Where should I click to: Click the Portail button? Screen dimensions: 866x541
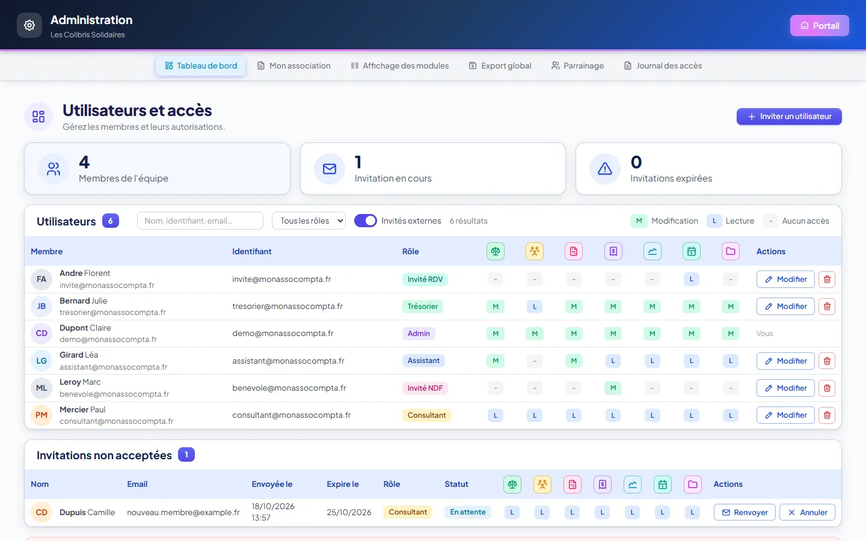820,25
